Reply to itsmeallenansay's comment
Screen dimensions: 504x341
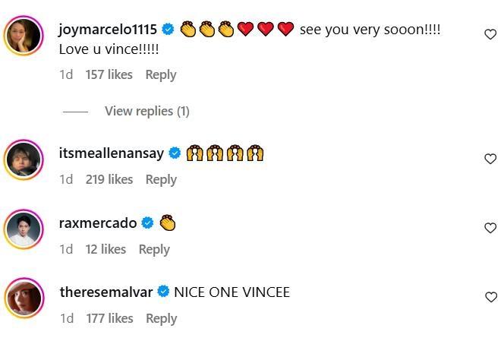[160, 179]
